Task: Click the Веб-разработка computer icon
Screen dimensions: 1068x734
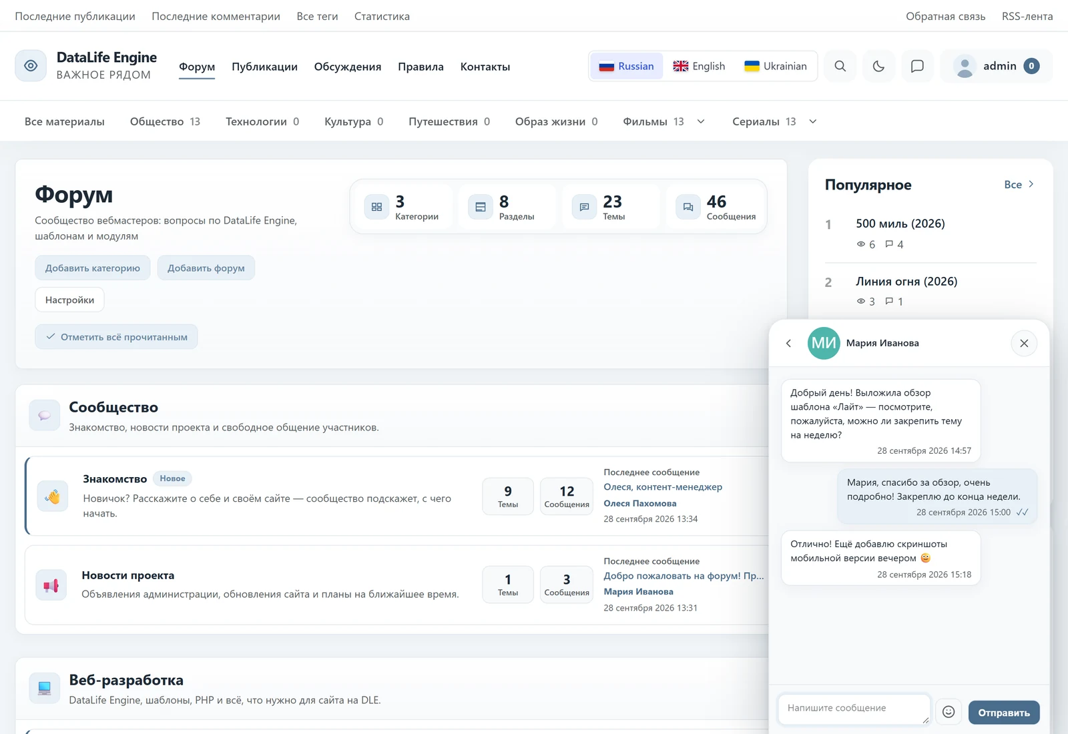Action: [45, 688]
